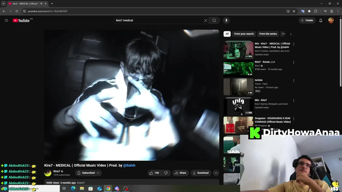Screen dimensions: 342x192
Task: Show more filter chips with the arrow
Action: (291, 34)
